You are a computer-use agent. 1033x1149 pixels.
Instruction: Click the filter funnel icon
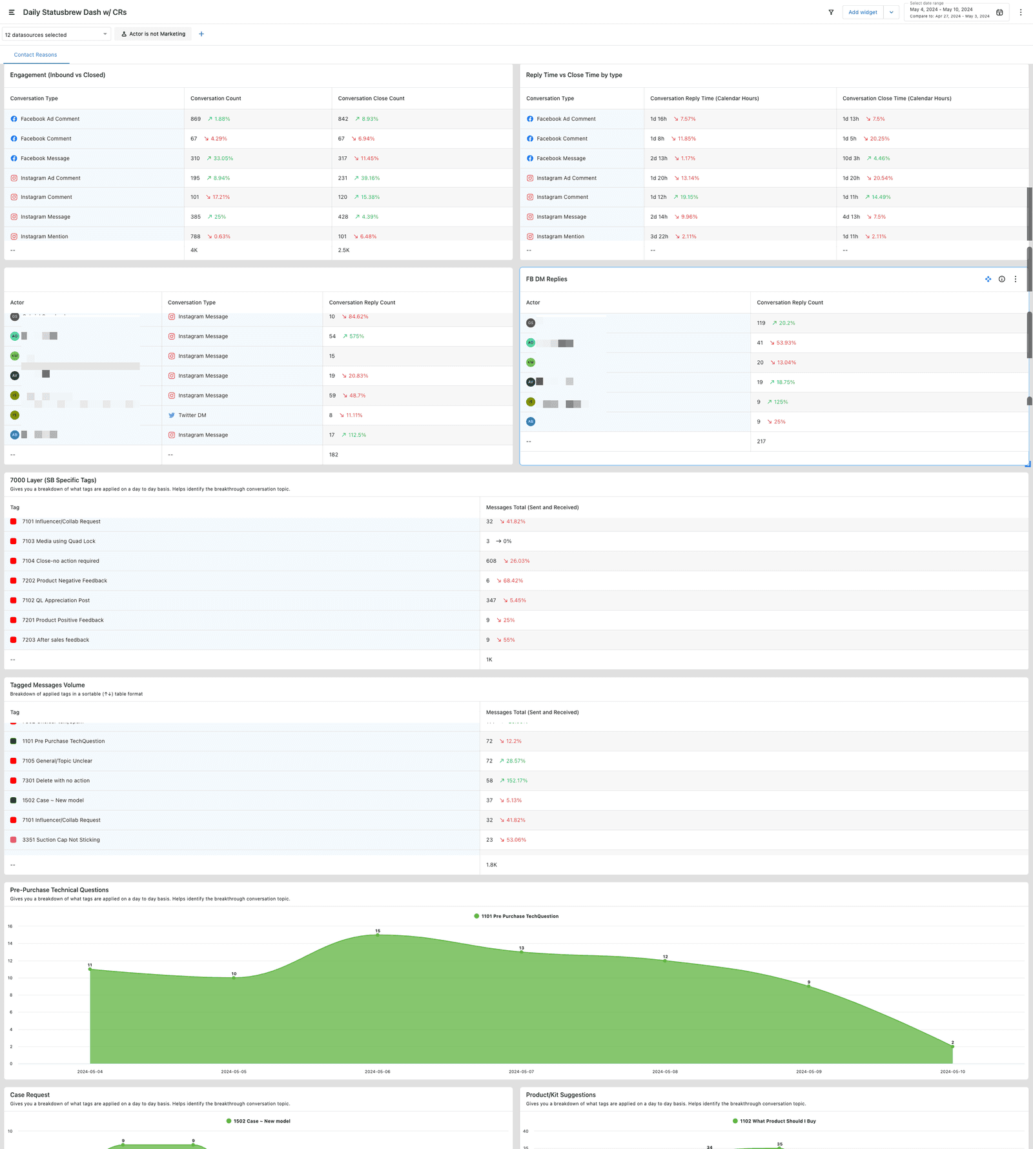[831, 12]
